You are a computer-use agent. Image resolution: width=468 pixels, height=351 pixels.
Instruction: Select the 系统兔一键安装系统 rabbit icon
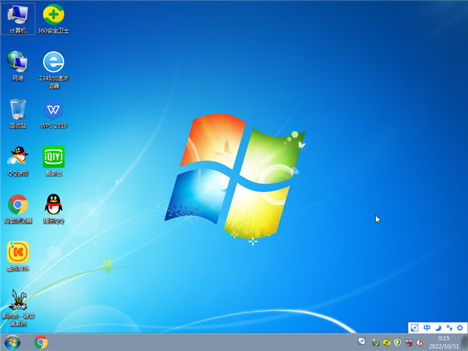(18, 300)
